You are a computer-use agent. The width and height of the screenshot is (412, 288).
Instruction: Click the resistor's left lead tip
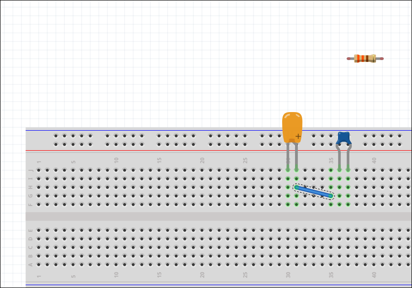point(349,59)
